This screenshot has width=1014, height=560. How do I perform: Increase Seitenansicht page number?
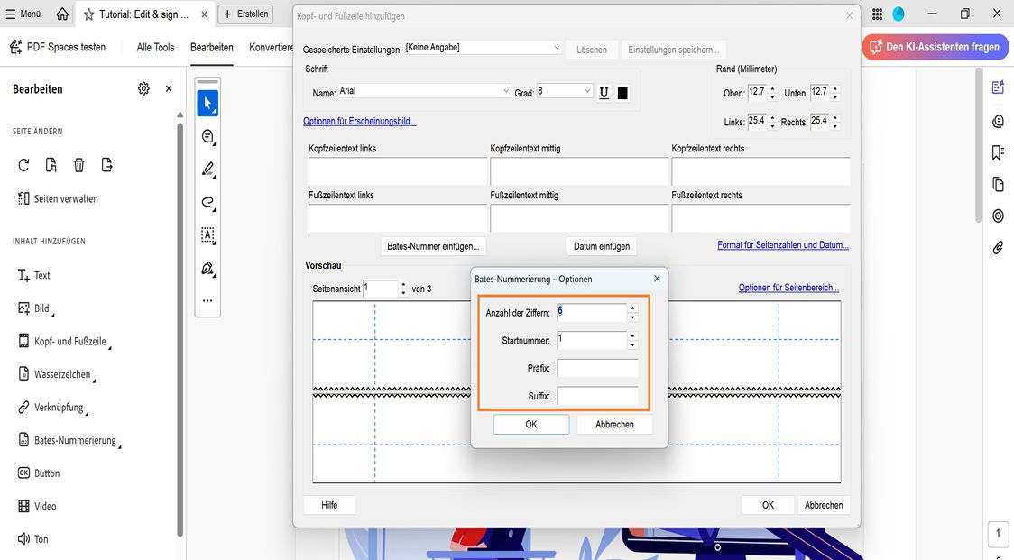point(404,285)
